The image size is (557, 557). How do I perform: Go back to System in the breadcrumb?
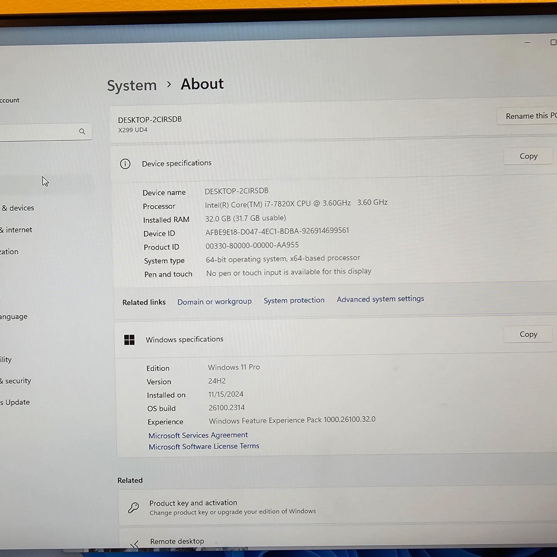pyautogui.click(x=132, y=86)
